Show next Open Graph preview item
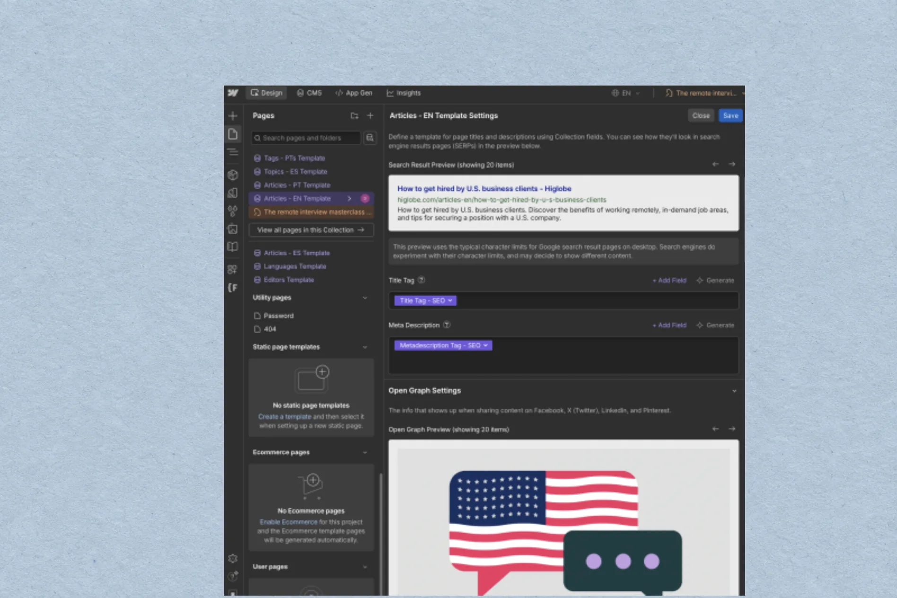Screen dimensions: 897x598 (732, 429)
